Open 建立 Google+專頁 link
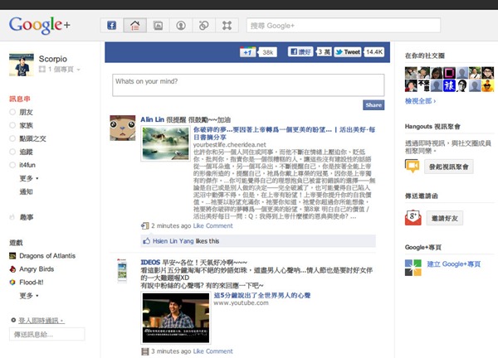 tap(453, 264)
